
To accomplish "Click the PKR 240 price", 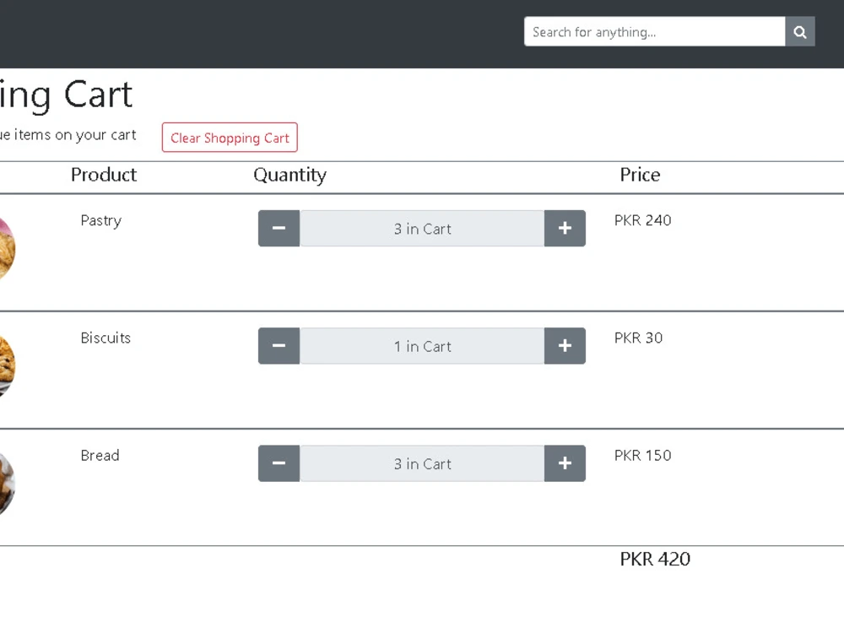I will click(642, 220).
